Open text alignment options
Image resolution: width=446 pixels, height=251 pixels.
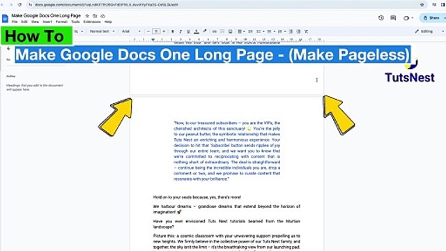click(241, 31)
